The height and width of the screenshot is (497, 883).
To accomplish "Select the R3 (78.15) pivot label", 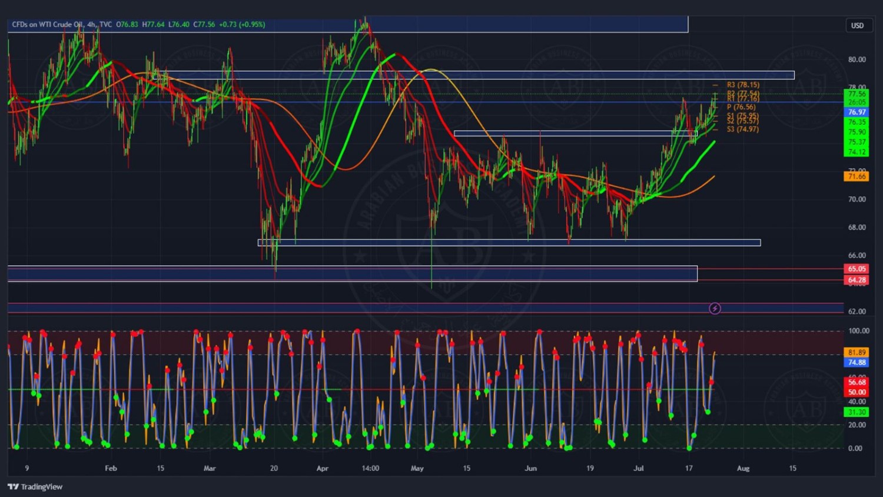I will (743, 85).
